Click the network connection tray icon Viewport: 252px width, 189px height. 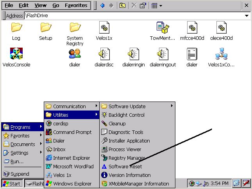coord(198,183)
